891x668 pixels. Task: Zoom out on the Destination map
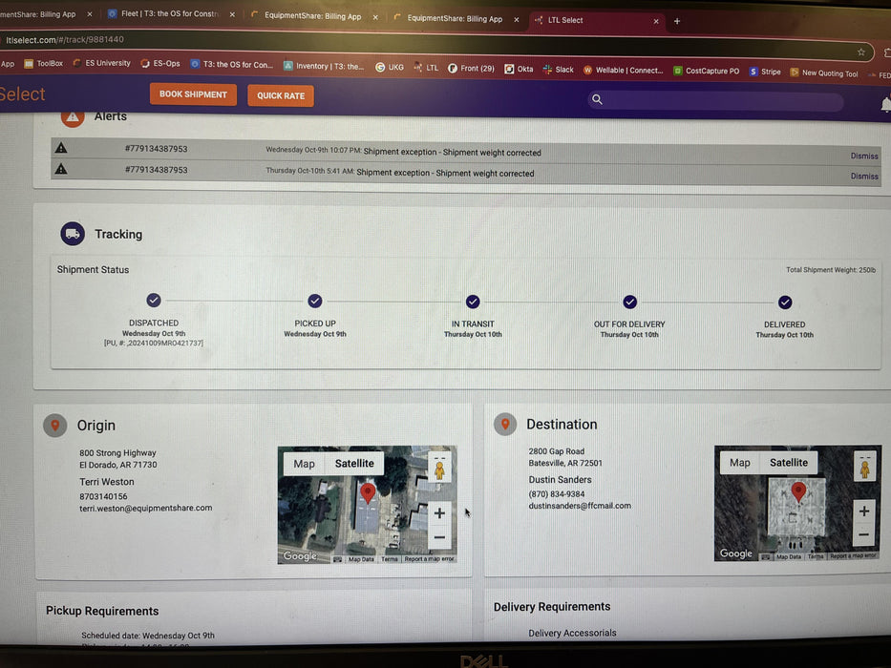click(864, 536)
